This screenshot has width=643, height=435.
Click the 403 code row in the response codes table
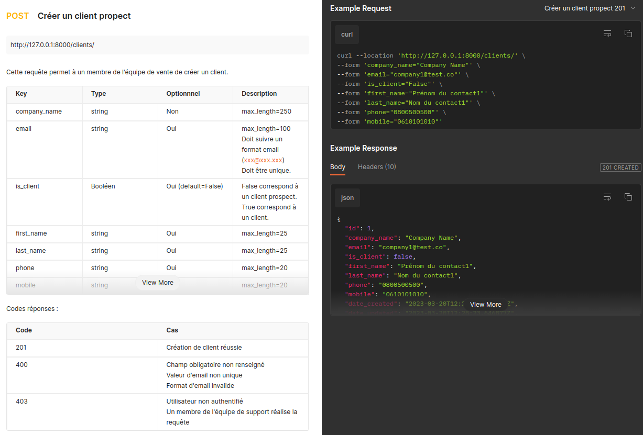pyautogui.click(x=22, y=401)
